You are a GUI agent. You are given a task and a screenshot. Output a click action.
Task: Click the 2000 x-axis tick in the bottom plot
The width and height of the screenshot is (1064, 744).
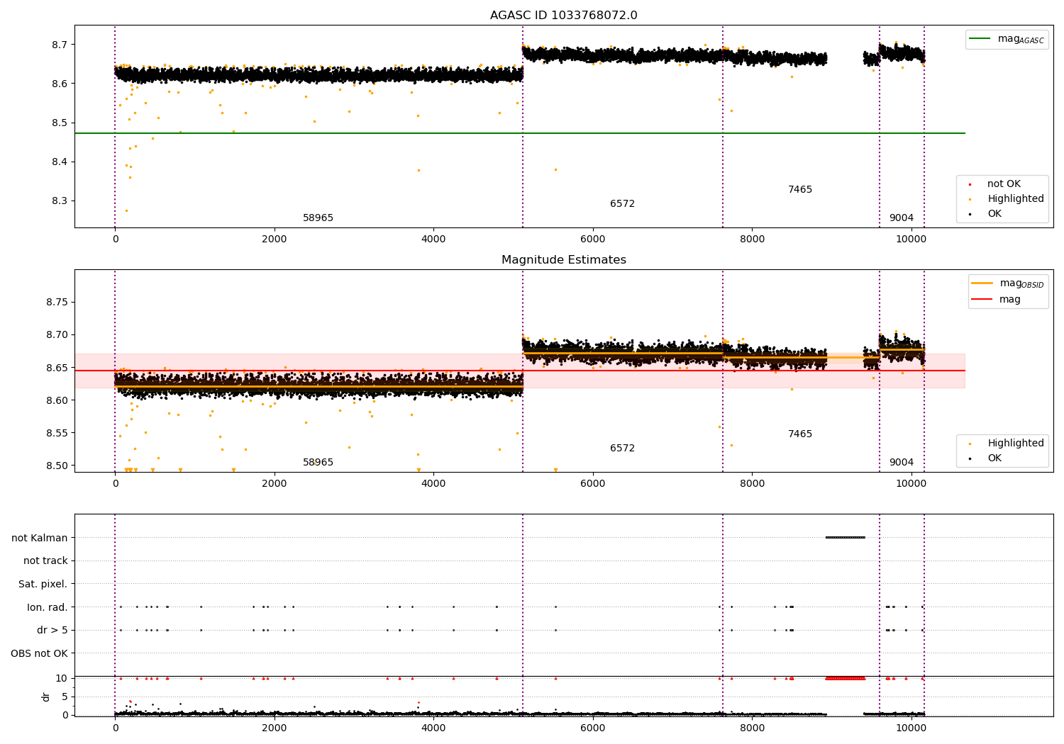[x=275, y=728]
